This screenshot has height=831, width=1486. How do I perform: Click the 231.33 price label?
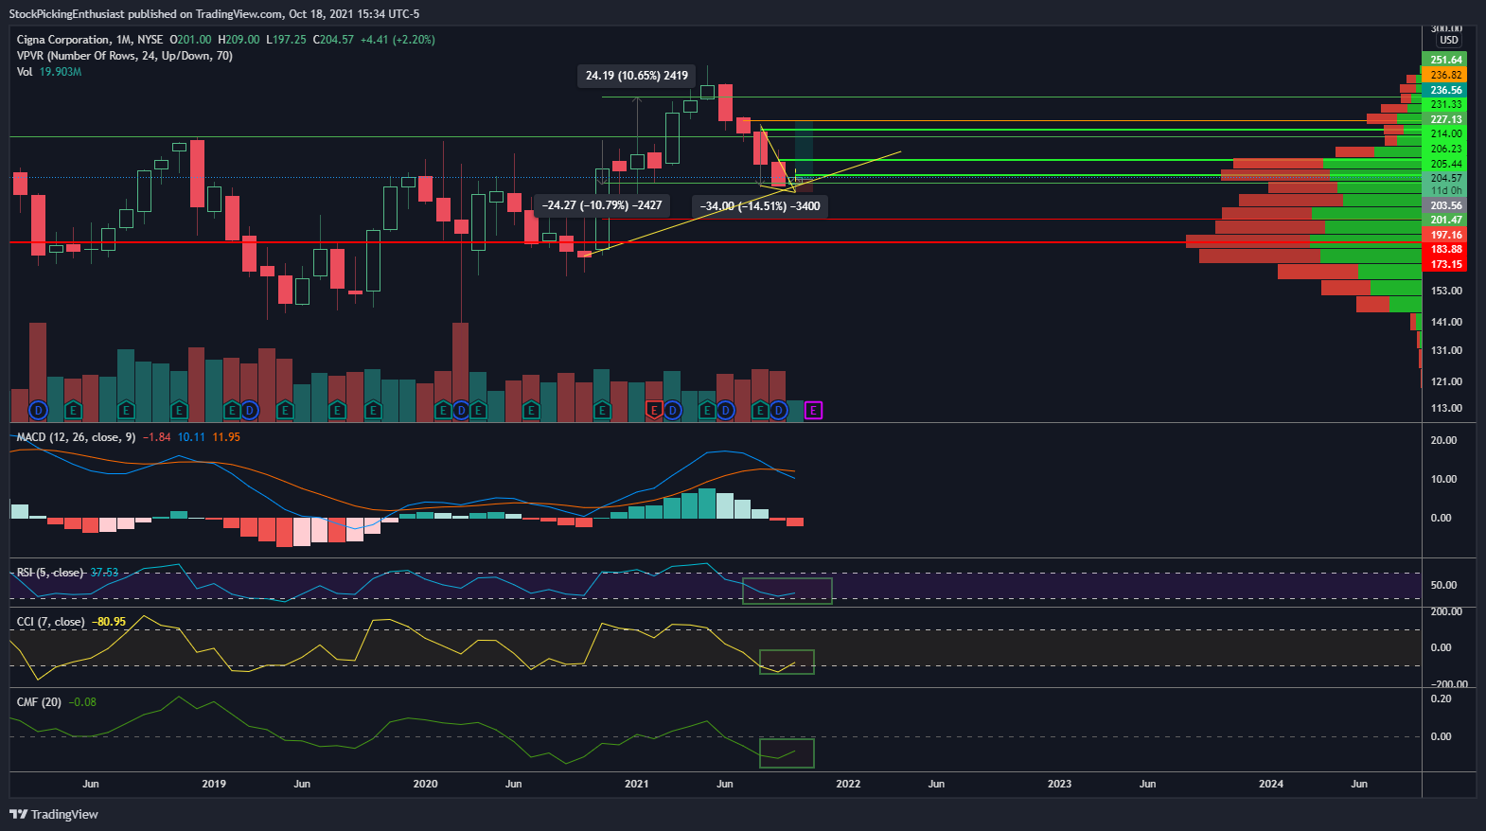click(x=1444, y=104)
